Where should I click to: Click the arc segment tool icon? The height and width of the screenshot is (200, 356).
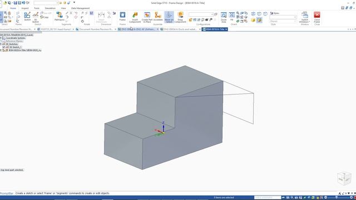coord(67,17)
